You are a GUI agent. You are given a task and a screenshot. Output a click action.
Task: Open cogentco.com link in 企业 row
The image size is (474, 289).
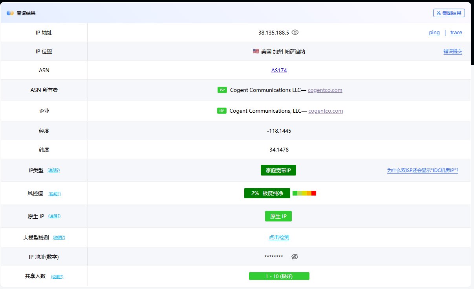(326, 111)
